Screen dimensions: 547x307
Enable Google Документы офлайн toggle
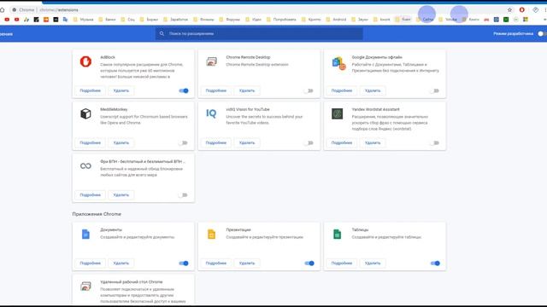[435, 91]
